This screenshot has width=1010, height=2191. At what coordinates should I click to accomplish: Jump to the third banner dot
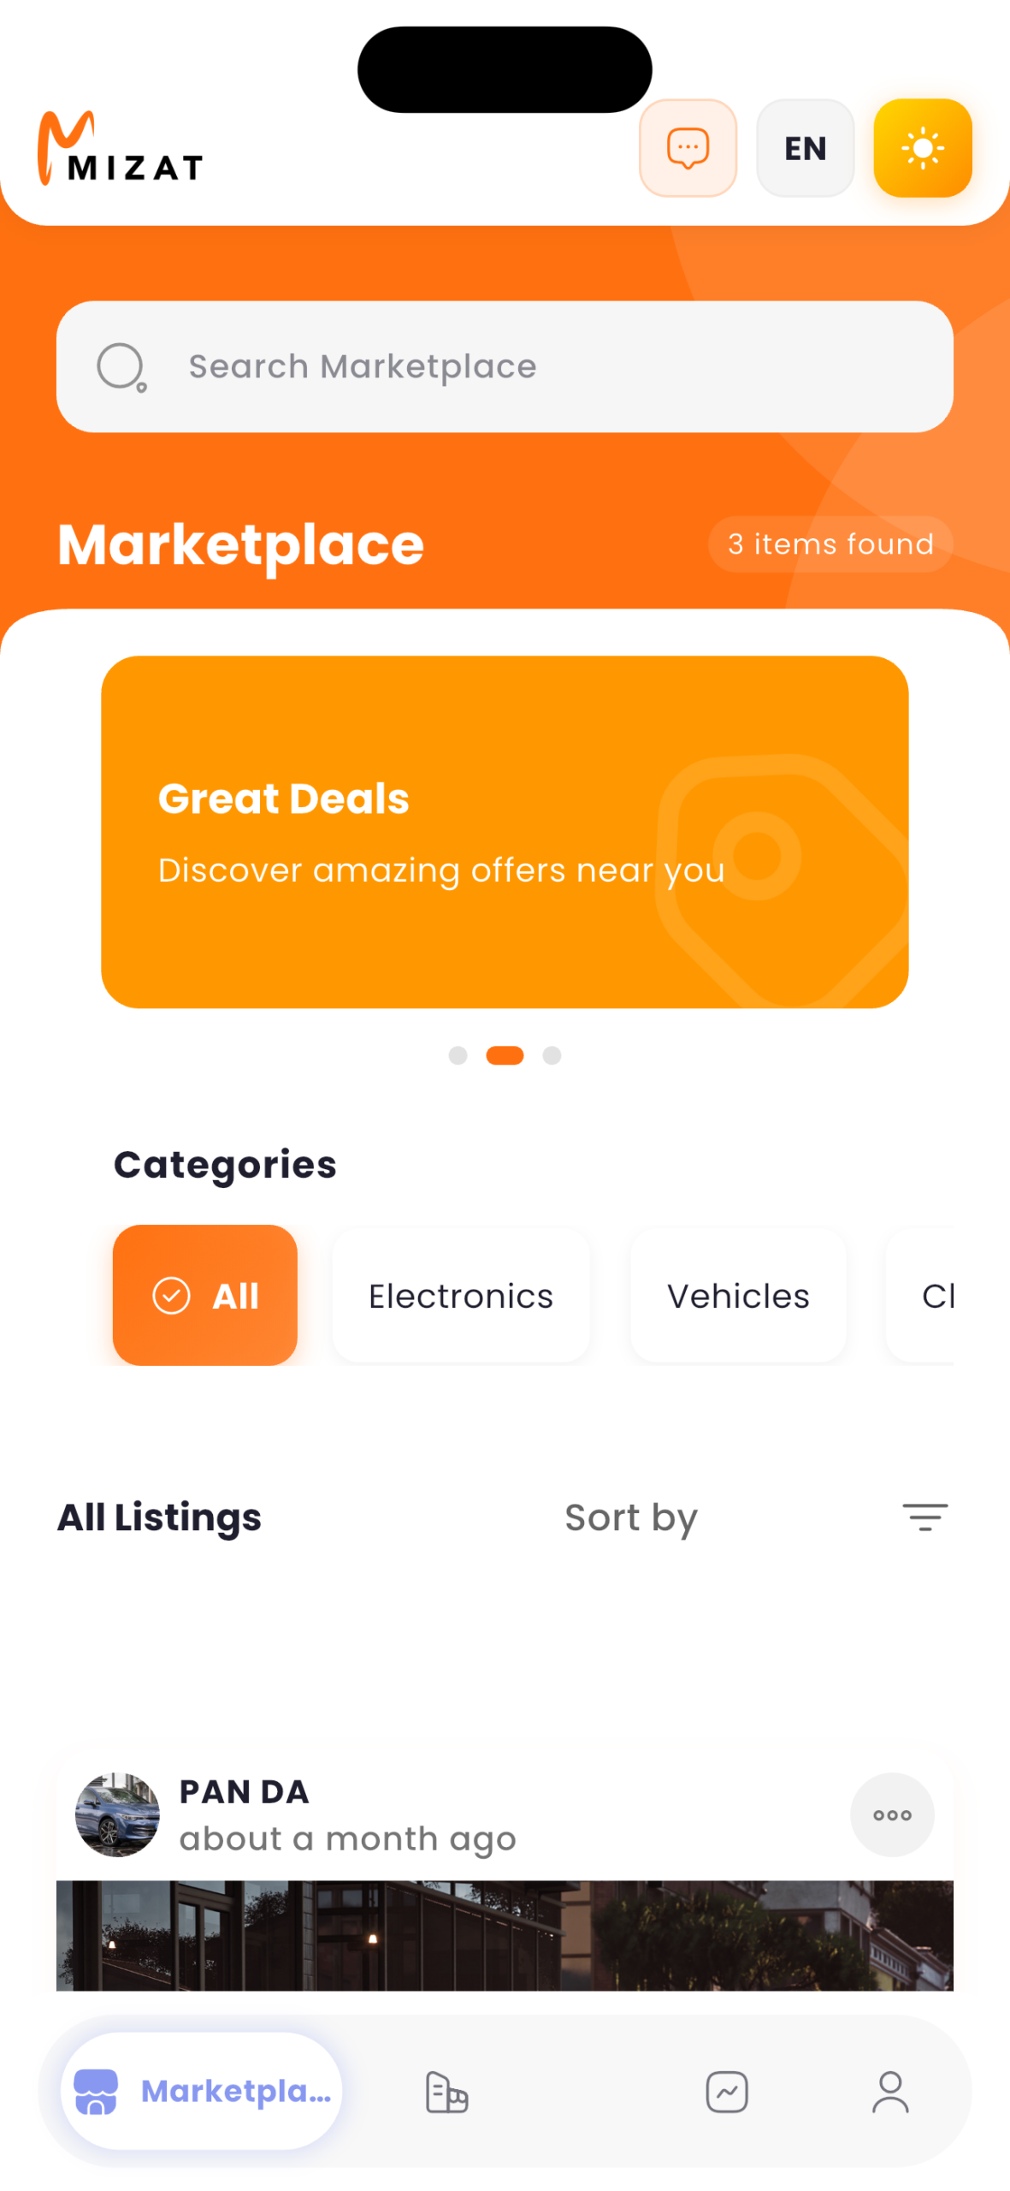pyautogui.click(x=552, y=1054)
